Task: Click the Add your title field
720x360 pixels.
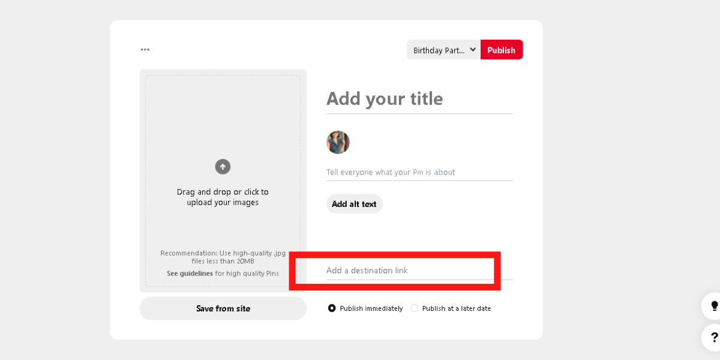Action: coord(419,99)
